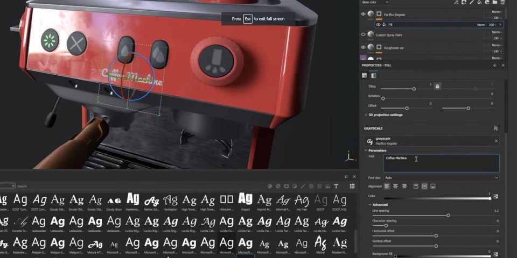Collapse the Advanced section
The image size is (517, 258).
(x=380, y=204)
